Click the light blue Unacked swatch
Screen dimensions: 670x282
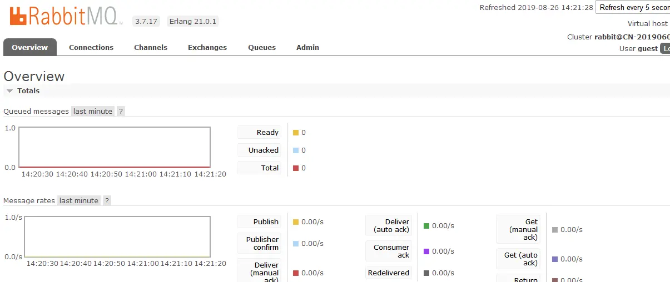click(296, 150)
